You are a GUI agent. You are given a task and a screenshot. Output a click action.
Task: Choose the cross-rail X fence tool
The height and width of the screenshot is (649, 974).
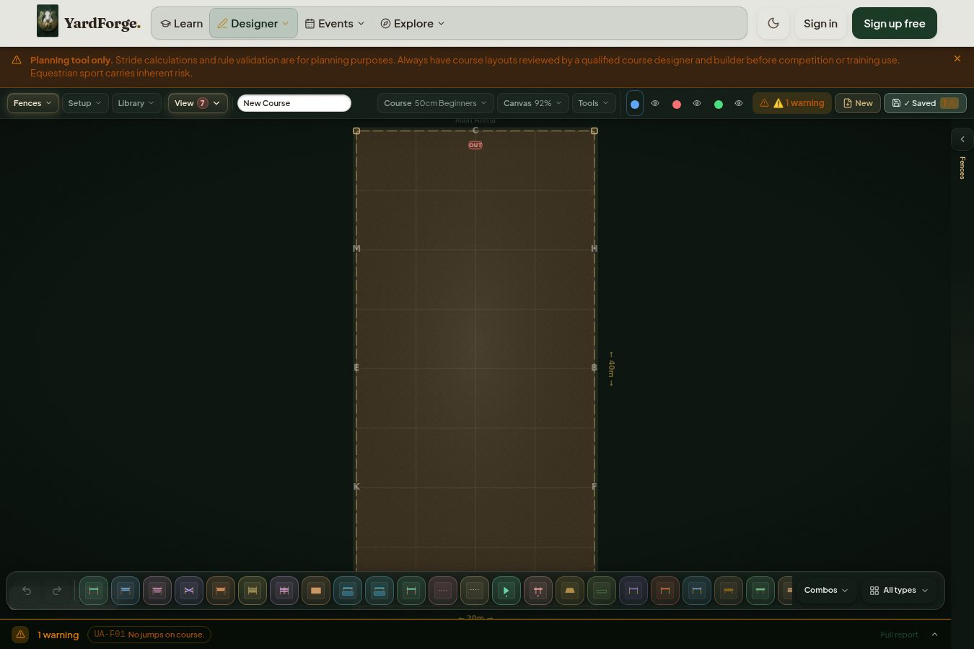189,591
